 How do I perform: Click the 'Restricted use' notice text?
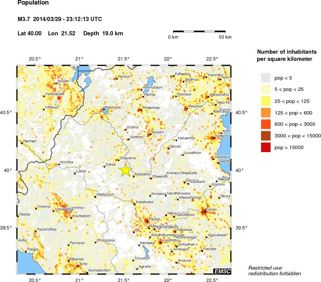274,270
